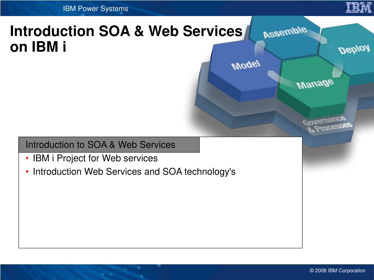
Task: Click the slide title Introduction SOA & Web Services
Action: [x=126, y=39]
